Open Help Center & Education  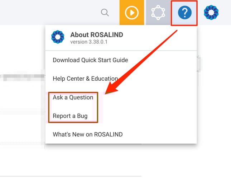click(85, 79)
